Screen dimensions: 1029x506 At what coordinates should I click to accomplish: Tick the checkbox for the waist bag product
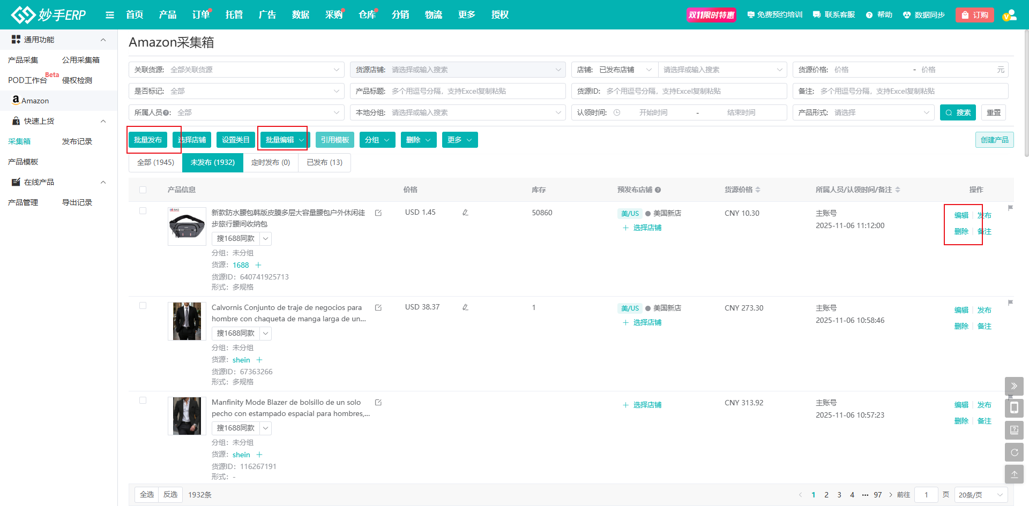(143, 211)
